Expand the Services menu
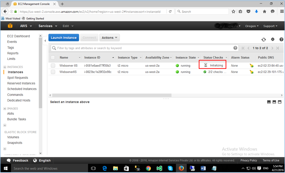Screen dimensions: 285x173 (x=48, y=26)
